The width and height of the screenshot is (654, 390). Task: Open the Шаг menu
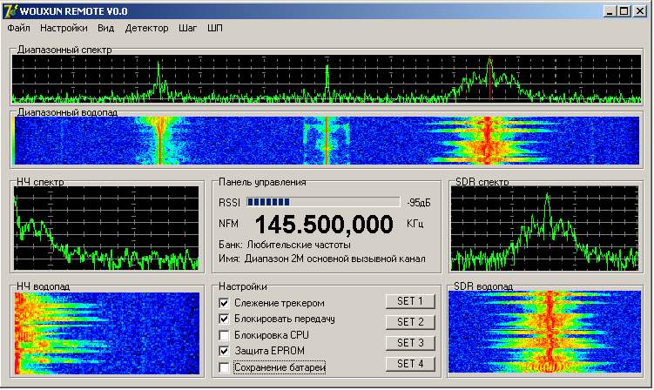click(x=187, y=29)
